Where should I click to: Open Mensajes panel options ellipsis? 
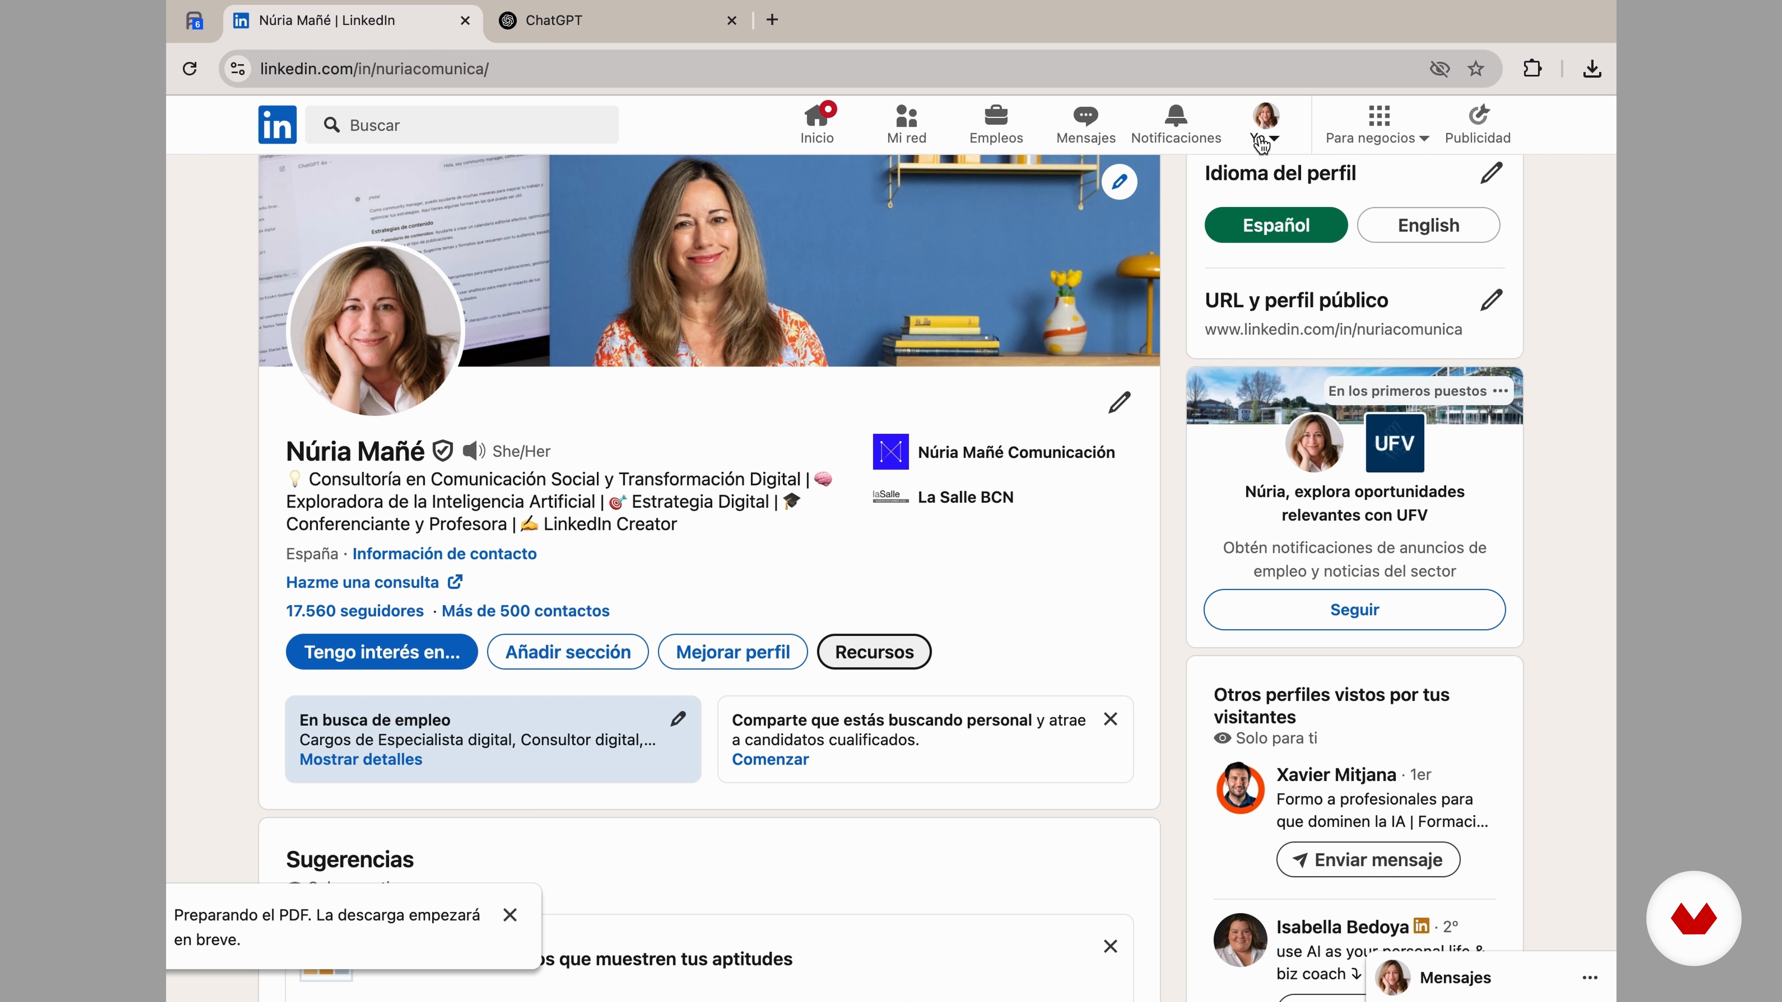[x=1590, y=977]
